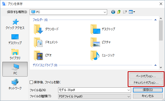
Task: Click the 'ドキュメント' folder label
Action: click(x=52, y=42)
